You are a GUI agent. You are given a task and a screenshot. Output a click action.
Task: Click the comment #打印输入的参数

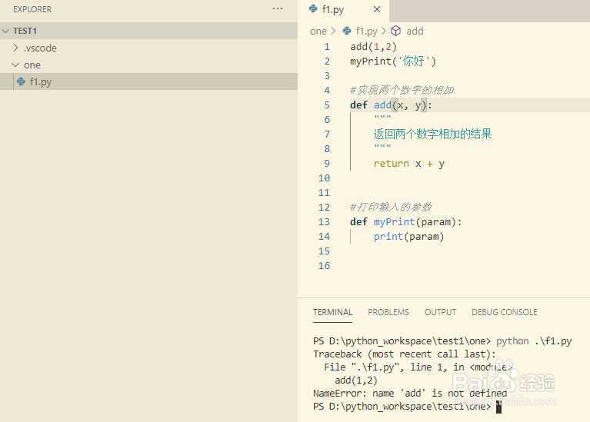391,207
